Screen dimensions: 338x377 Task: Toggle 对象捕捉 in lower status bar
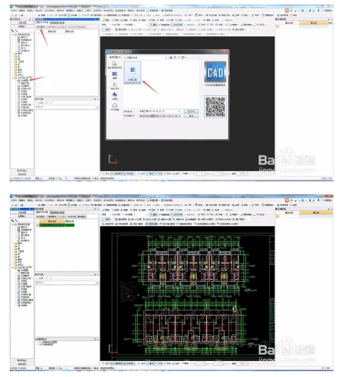pyautogui.click(x=117, y=363)
